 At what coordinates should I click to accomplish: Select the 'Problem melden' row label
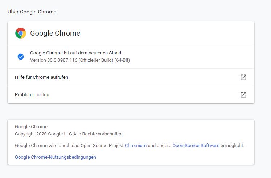pyautogui.click(x=32, y=95)
